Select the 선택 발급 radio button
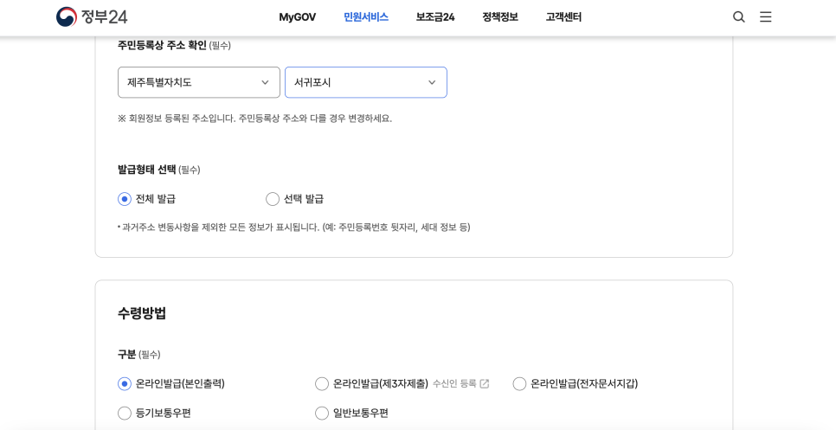 click(273, 199)
